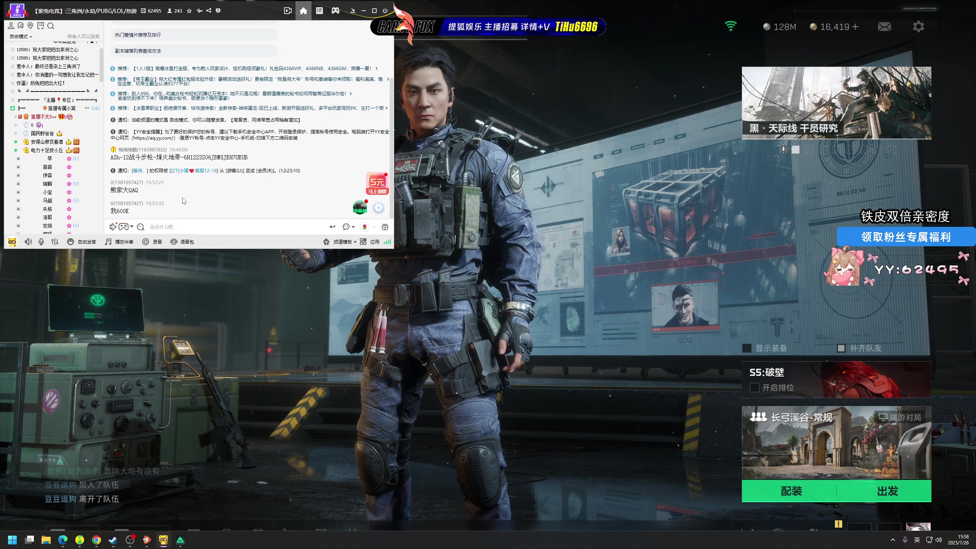Select the 马超 sub-channel
The height and width of the screenshot is (549, 976).
47,201
